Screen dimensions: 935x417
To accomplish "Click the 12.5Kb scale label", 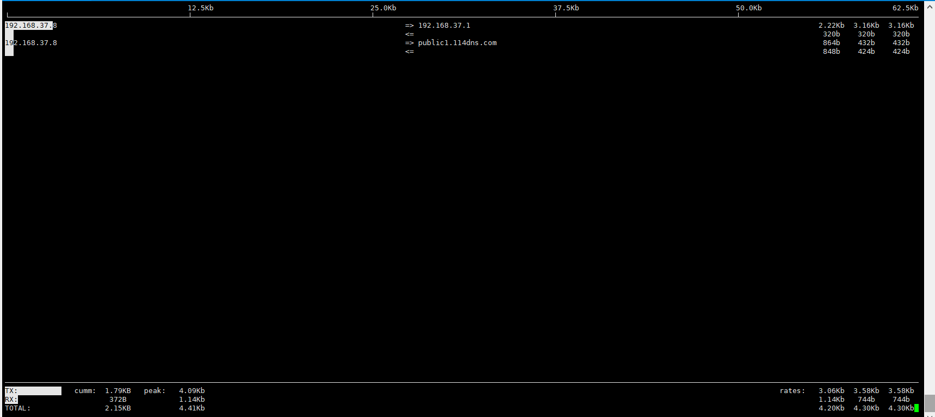I will [201, 8].
